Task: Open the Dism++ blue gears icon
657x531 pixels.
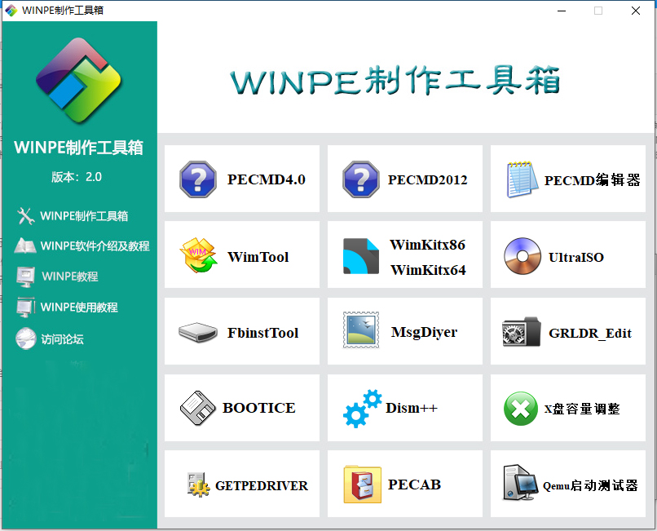Action: tap(362, 408)
